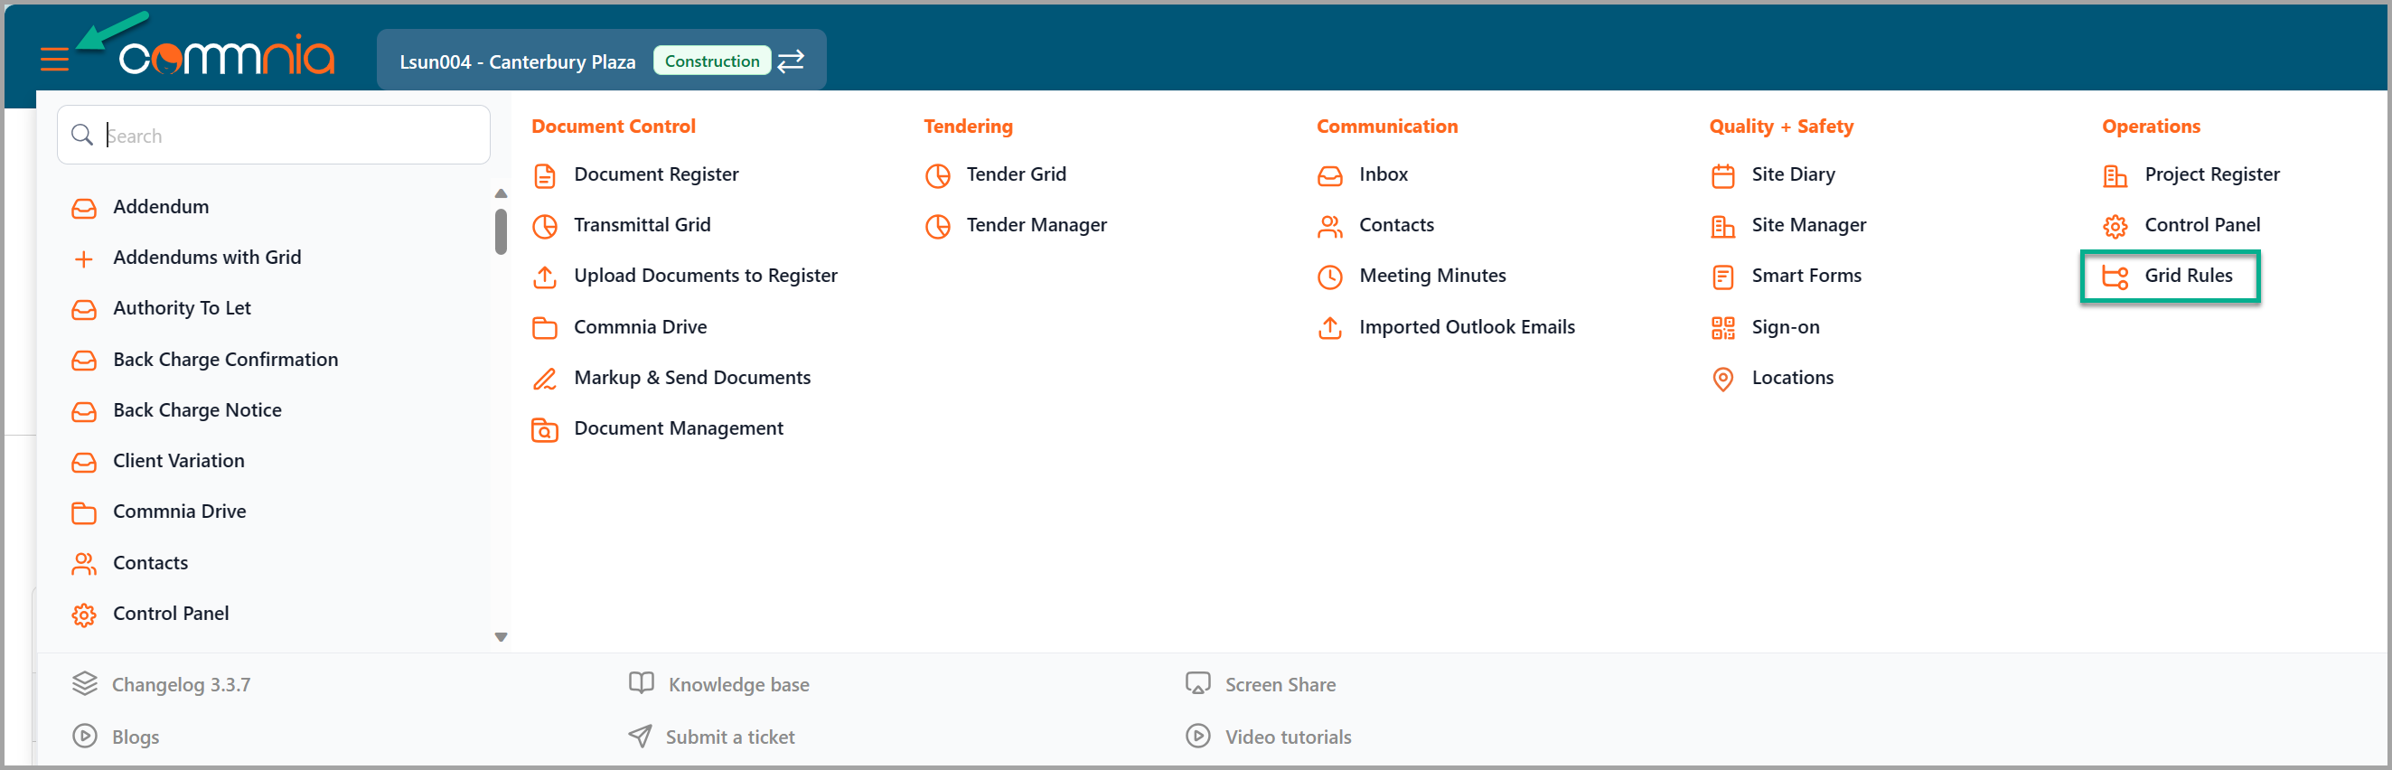Open Changelog 3.3.7
Image resolution: width=2392 pixels, height=770 pixels.
[180, 684]
